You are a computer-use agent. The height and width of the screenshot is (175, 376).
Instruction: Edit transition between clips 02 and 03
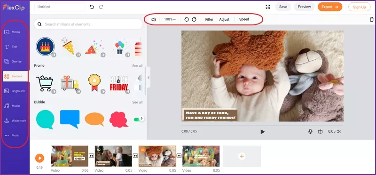tap(135, 156)
